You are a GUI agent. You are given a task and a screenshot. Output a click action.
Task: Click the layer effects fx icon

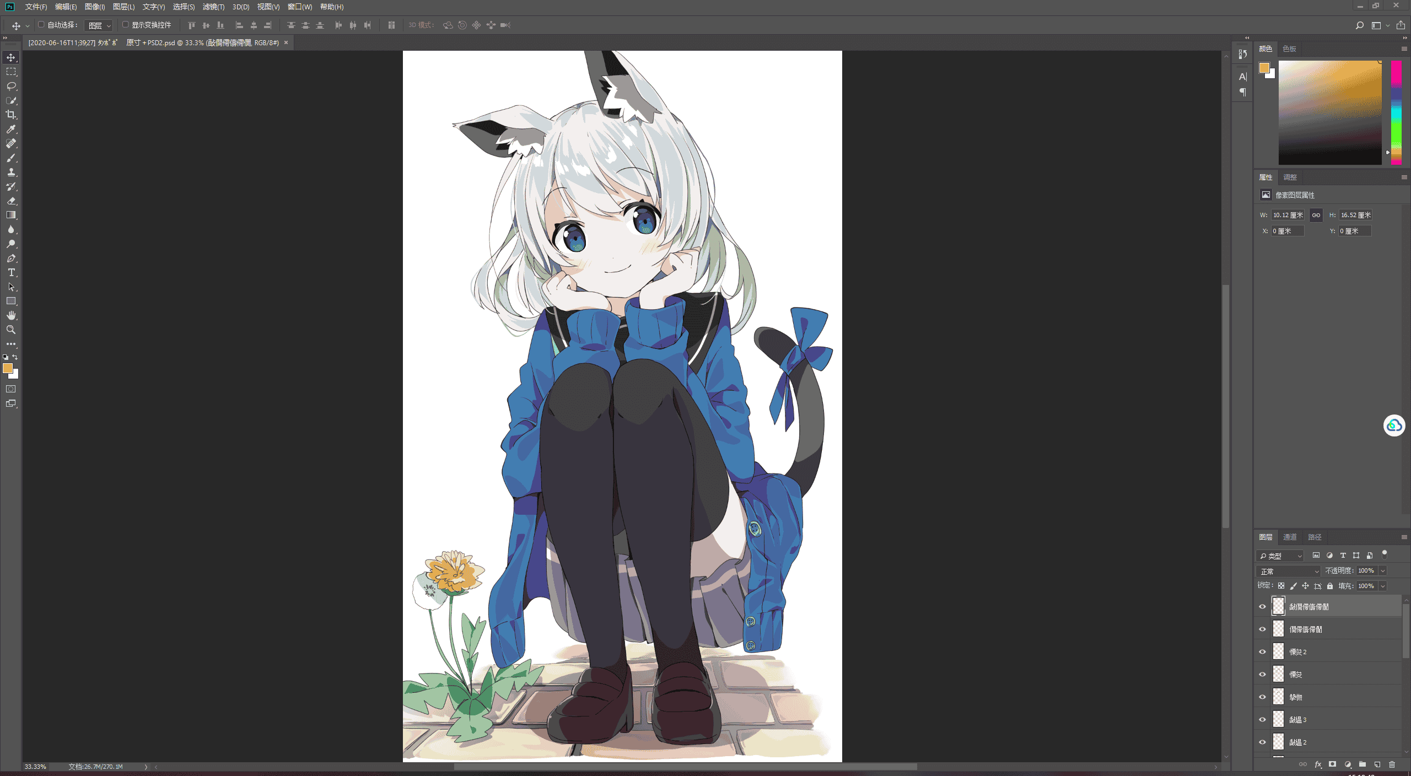[1318, 764]
